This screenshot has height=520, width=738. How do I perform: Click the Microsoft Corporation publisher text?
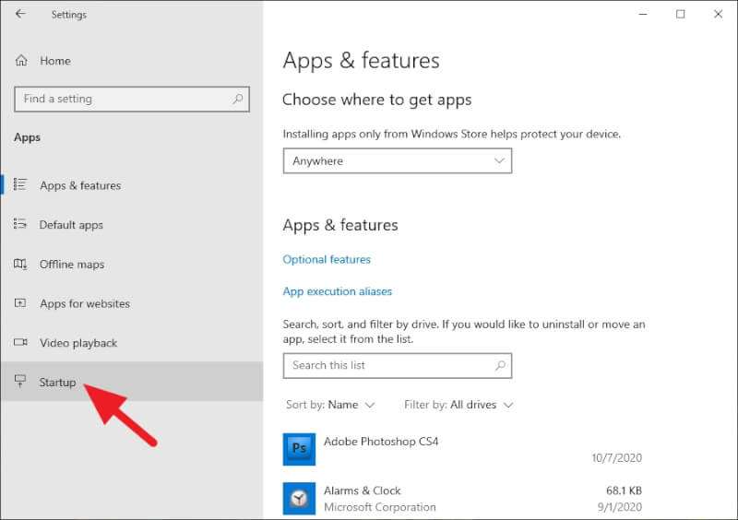(379, 507)
